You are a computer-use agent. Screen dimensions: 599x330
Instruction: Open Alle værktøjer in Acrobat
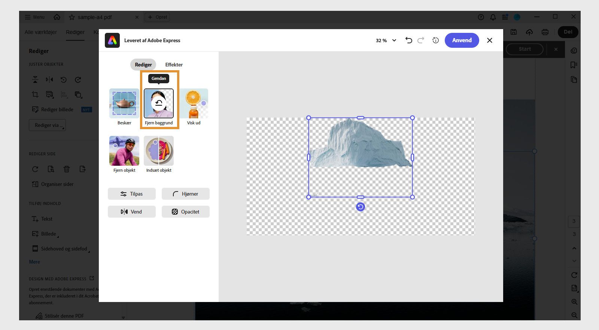pos(41,32)
